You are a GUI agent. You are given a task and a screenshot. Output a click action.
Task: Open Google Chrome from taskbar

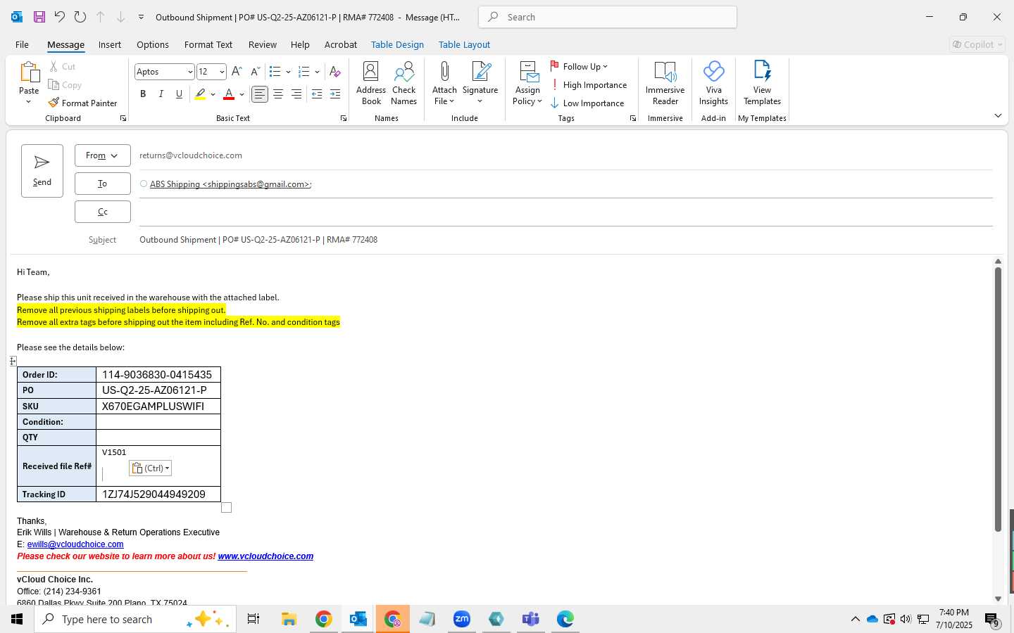coord(323,619)
